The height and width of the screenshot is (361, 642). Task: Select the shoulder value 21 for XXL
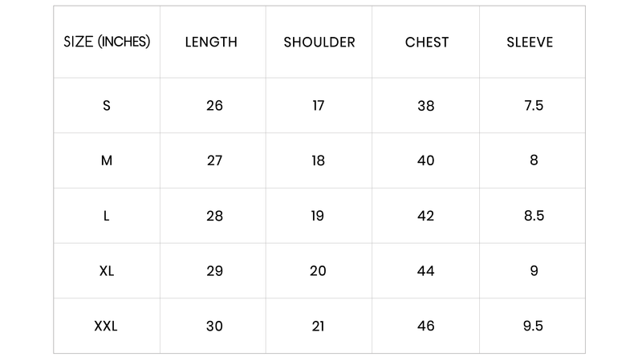[x=319, y=327]
